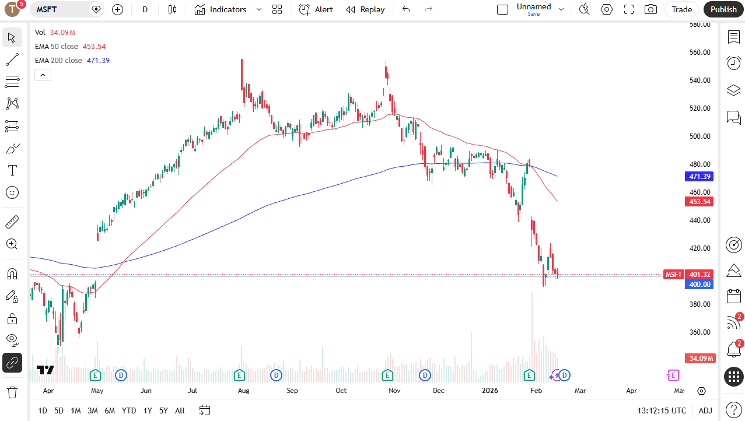
Task: Select the brush drawing tool
Action: coord(12,148)
